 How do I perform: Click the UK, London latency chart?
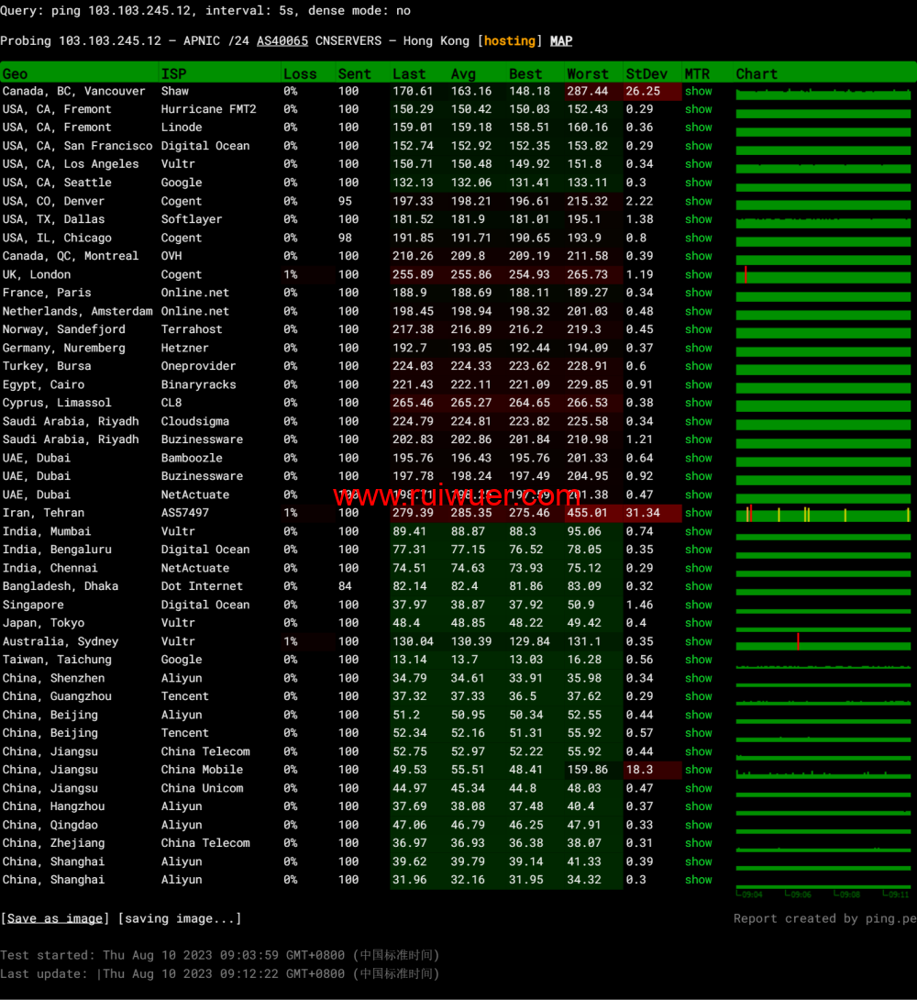[x=823, y=275]
